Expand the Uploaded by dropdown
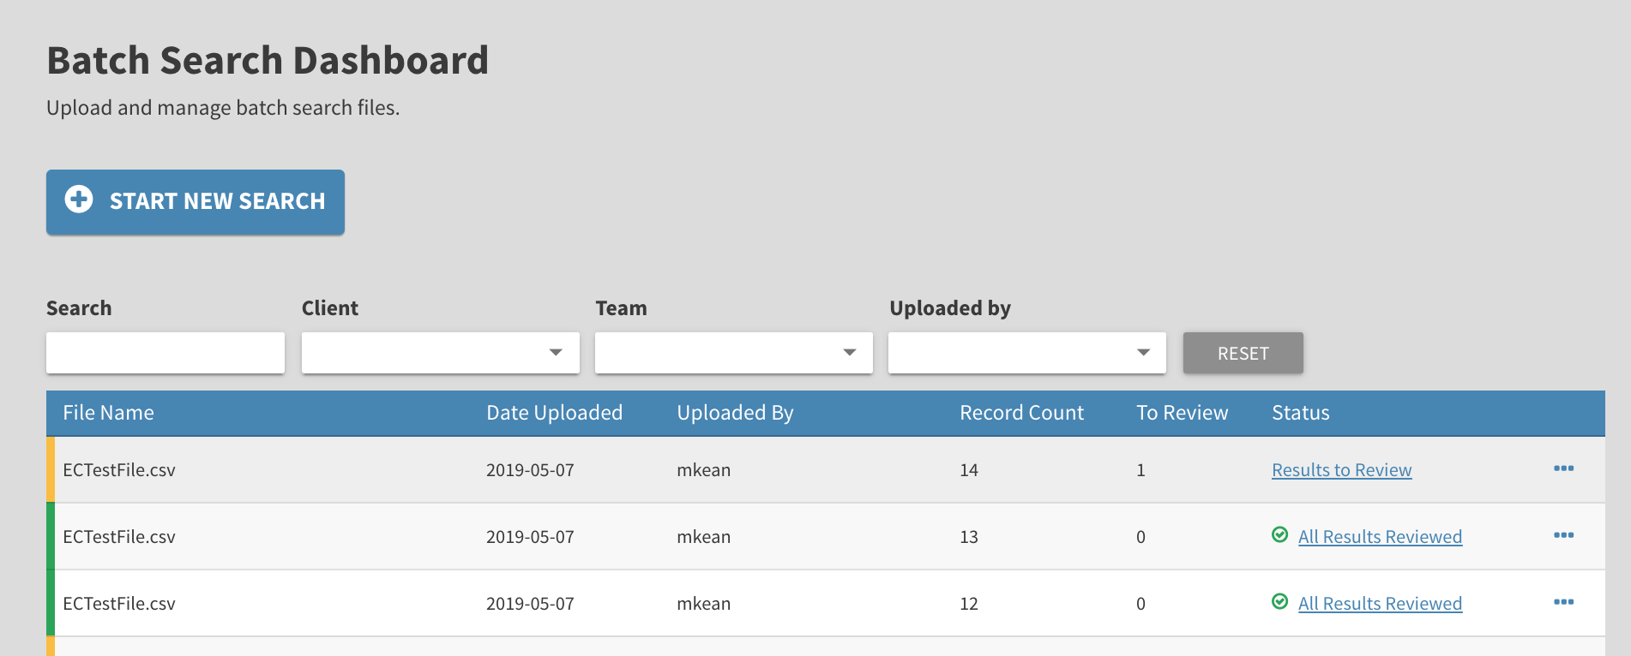The image size is (1631, 656). pyautogui.click(x=1026, y=353)
